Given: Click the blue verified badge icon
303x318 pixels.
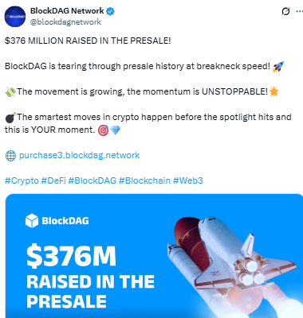Looking at the screenshot, I should tap(110, 11).
